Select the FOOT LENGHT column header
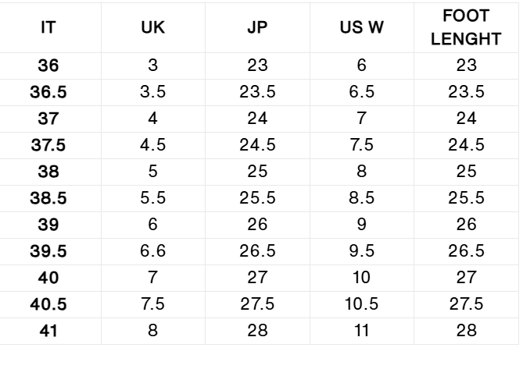The height and width of the screenshot is (369, 523). point(466,27)
